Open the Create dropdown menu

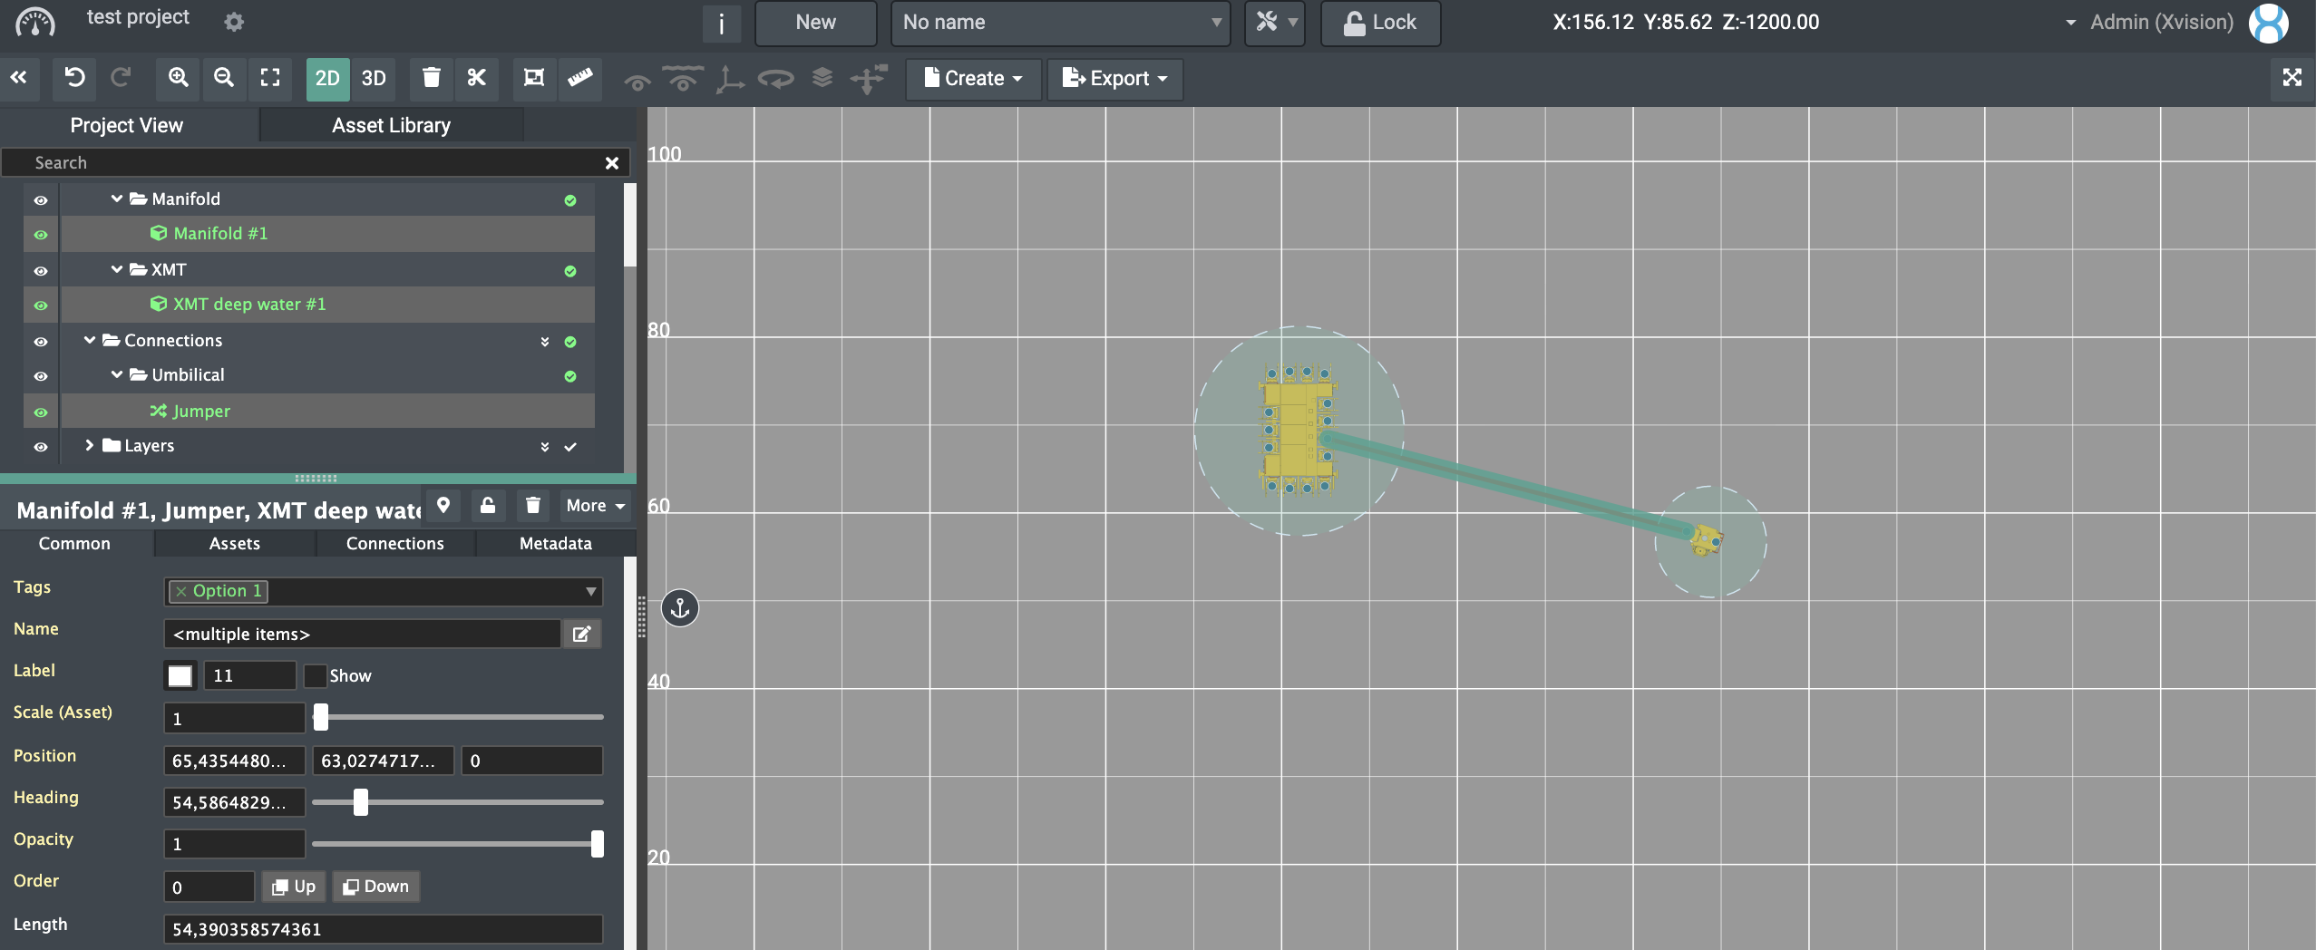973,79
